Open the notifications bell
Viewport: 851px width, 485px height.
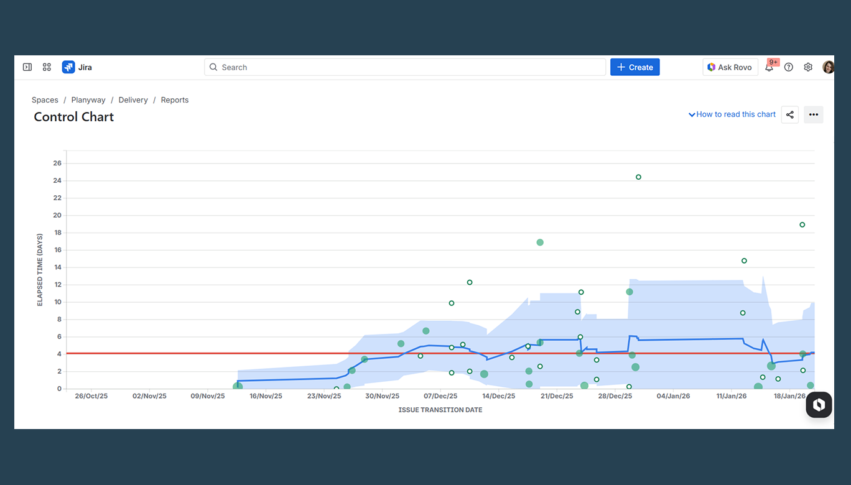770,67
